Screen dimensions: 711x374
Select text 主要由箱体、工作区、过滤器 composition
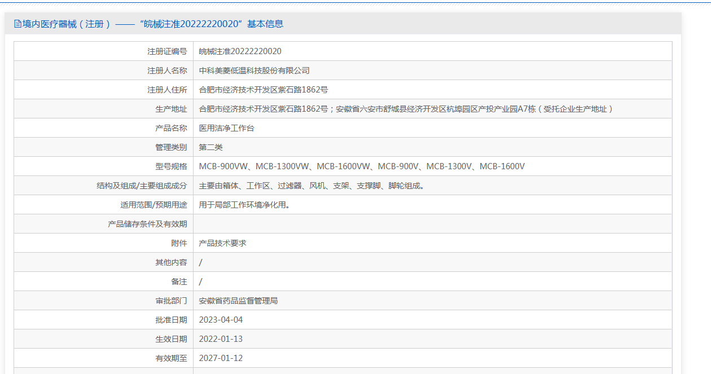pos(311,186)
